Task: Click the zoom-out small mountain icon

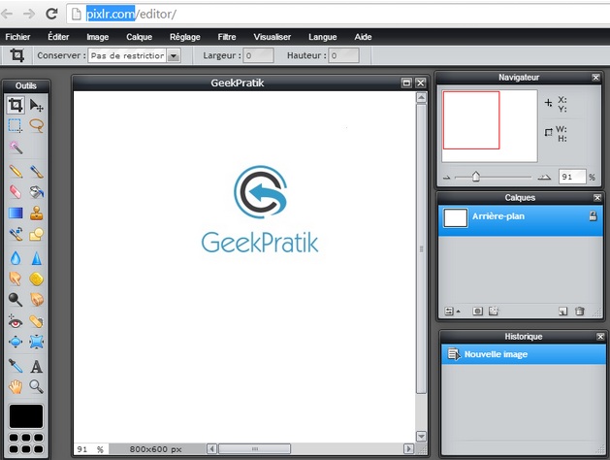Action: coord(447,178)
